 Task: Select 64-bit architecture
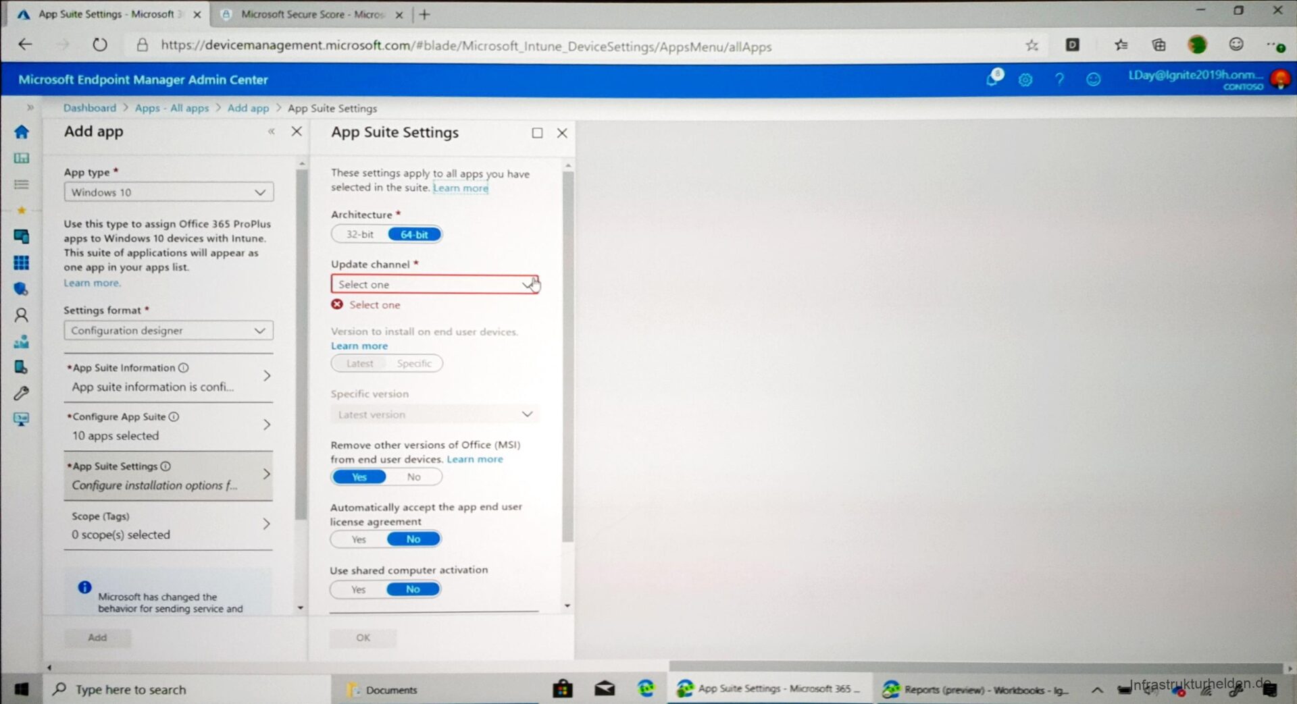414,234
